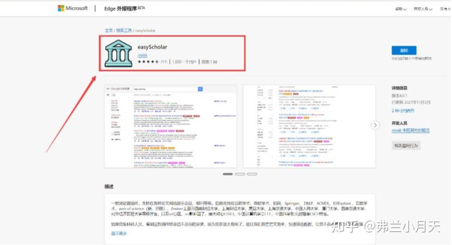
Task: Select the second carousel indicator
Action: tap(240, 174)
